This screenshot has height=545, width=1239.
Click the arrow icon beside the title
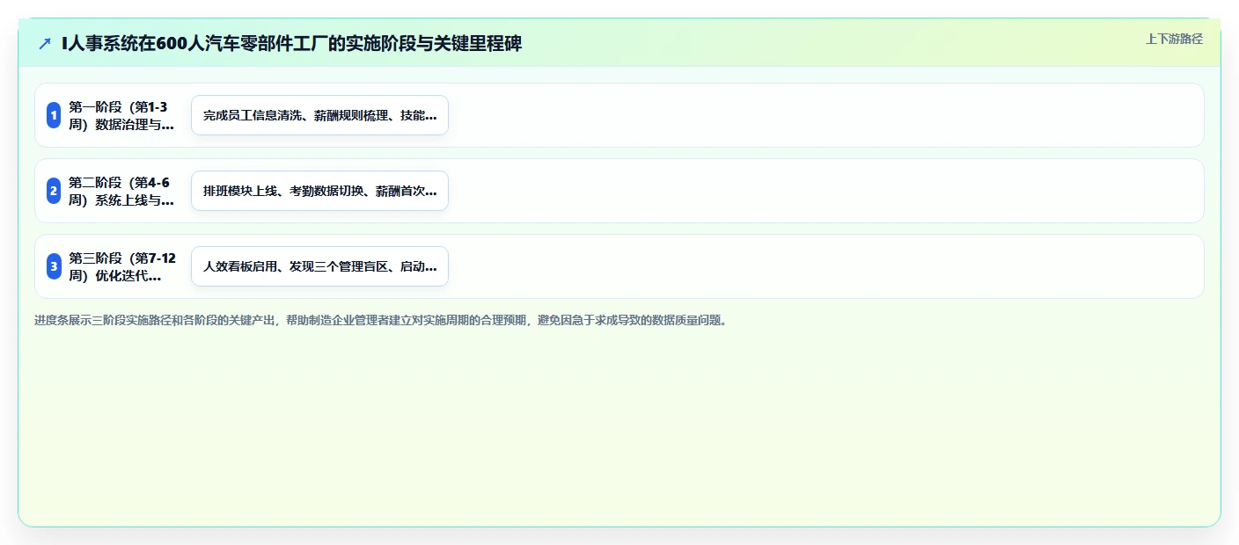[x=45, y=43]
